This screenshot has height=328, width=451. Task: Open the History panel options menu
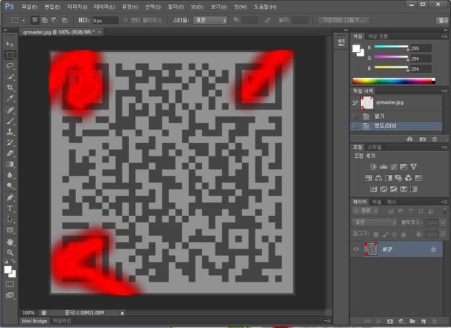(444, 91)
